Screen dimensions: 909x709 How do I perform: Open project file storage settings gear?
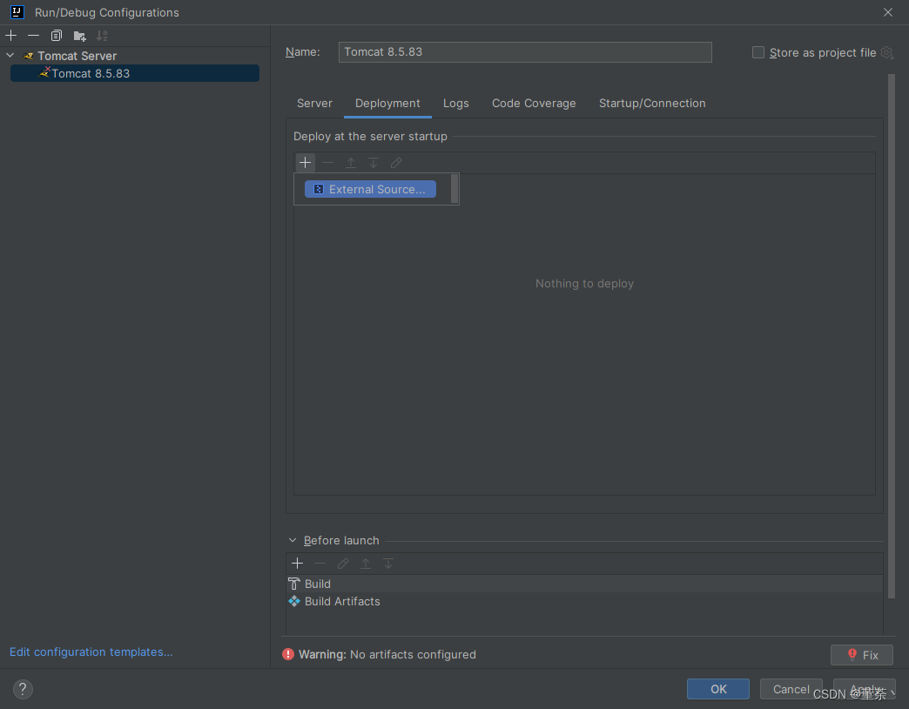coord(886,53)
